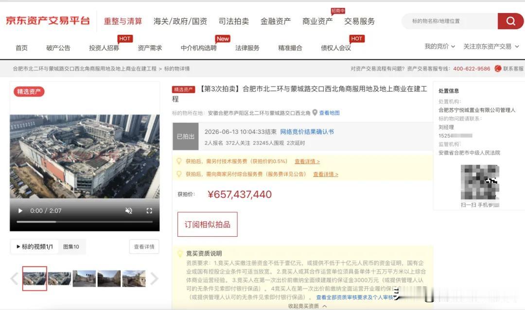This screenshot has width=525, height=310.
Task: Open the 投资人招募 menu item
Action: [x=104, y=48]
